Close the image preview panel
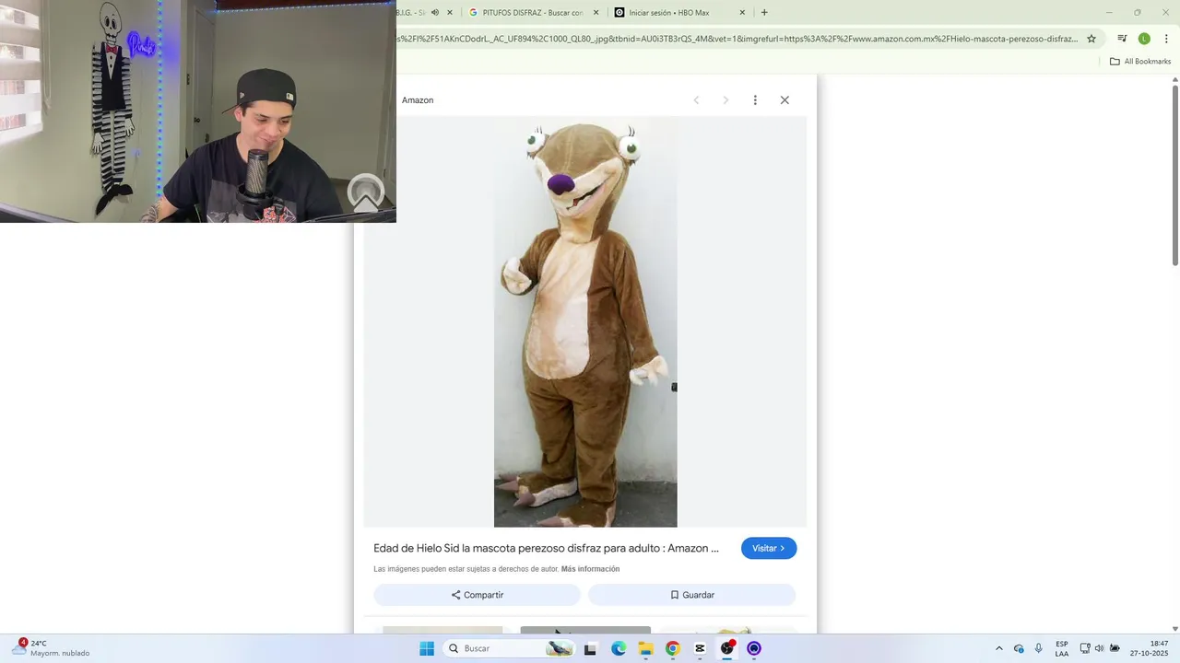Screen dimensions: 1180x663 click(x=785, y=100)
